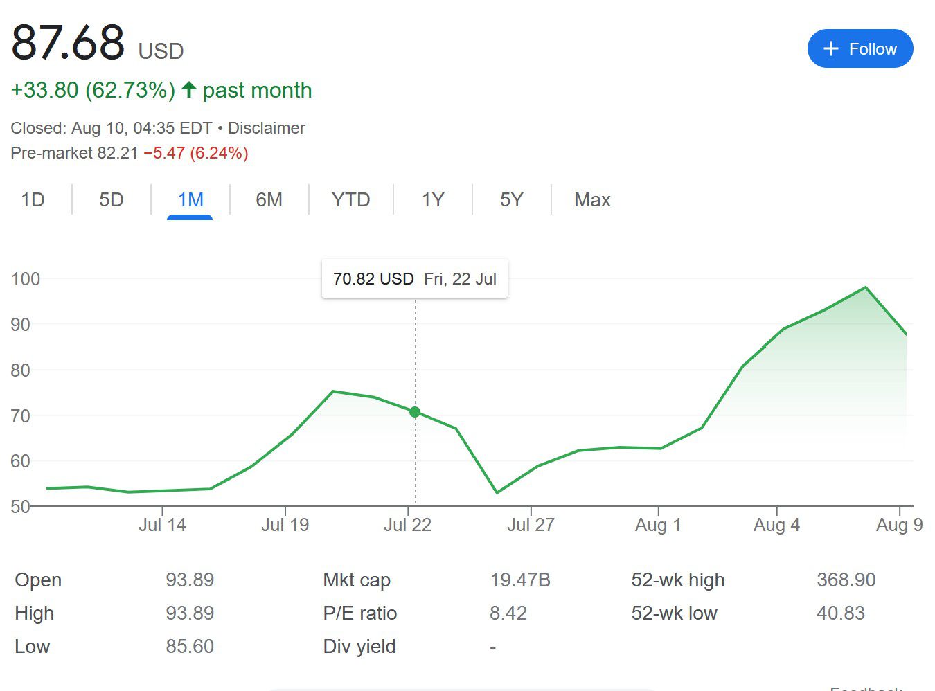Show the Max history chart
Image resolution: width=935 pixels, height=691 pixels.
coord(592,200)
